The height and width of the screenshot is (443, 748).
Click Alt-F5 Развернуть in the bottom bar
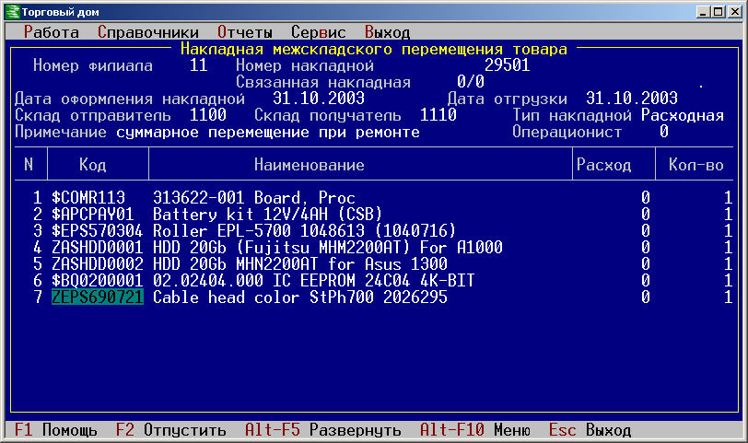click(x=323, y=430)
